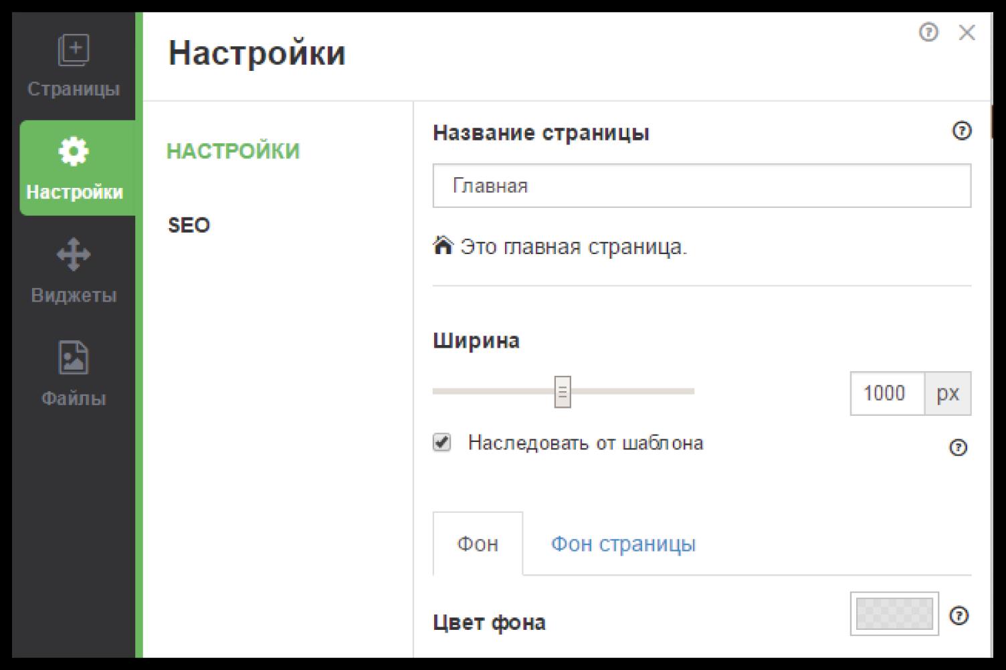Click the home icon before Это главная страница
The width and height of the screenshot is (1006, 670).
(443, 246)
